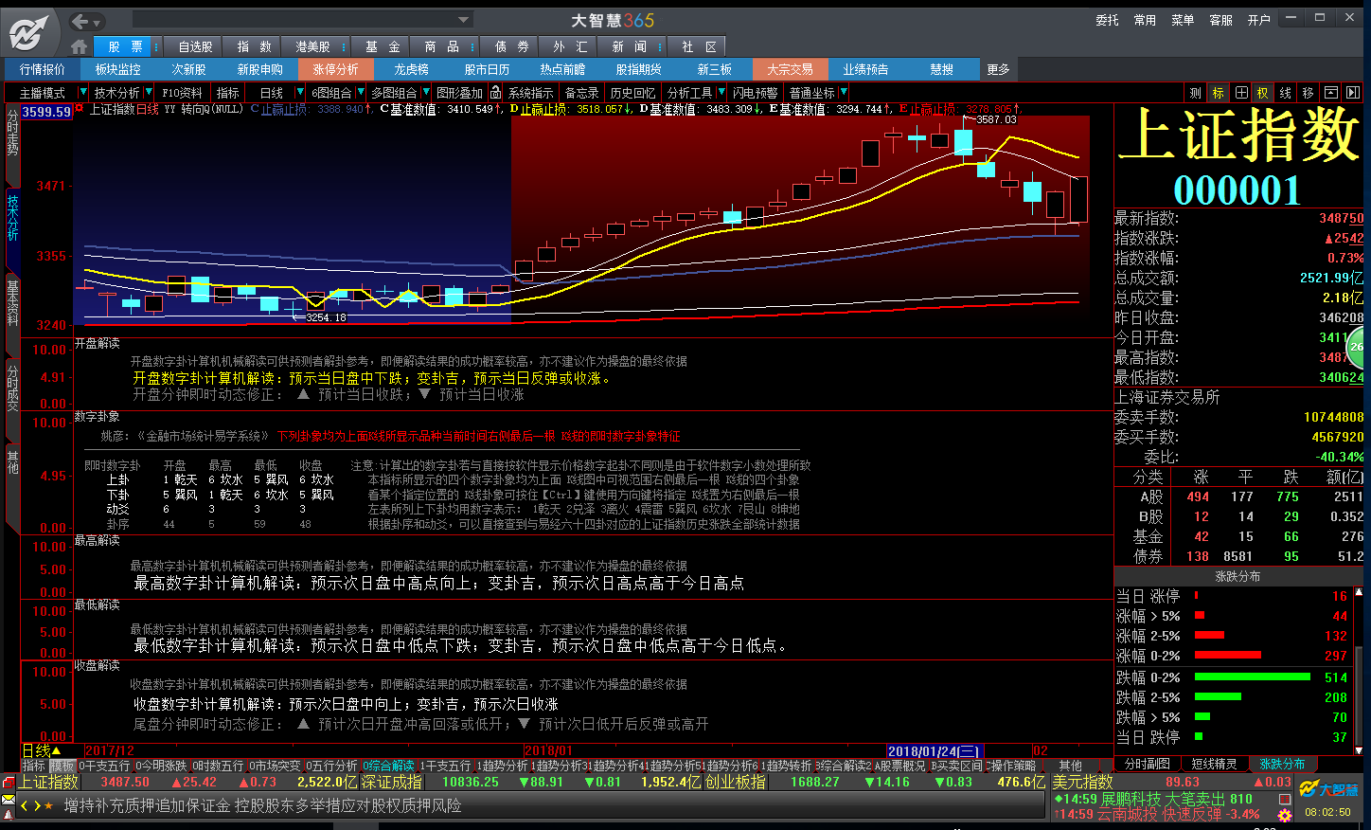Open the 指数 tab
1371x830 pixels.
[x=254, y=46]
